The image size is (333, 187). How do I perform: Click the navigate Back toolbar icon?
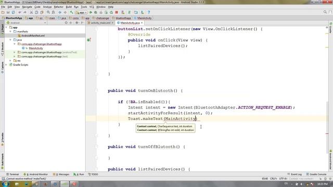pyautogui.click(x=60, y=12)
